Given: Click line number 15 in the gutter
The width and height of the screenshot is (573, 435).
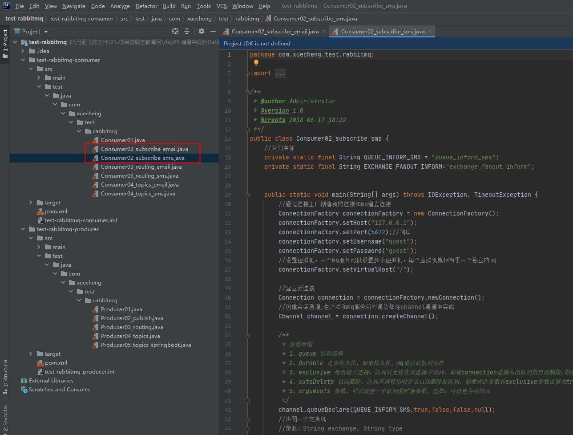Looking at the screenshot, I should 228,157.
